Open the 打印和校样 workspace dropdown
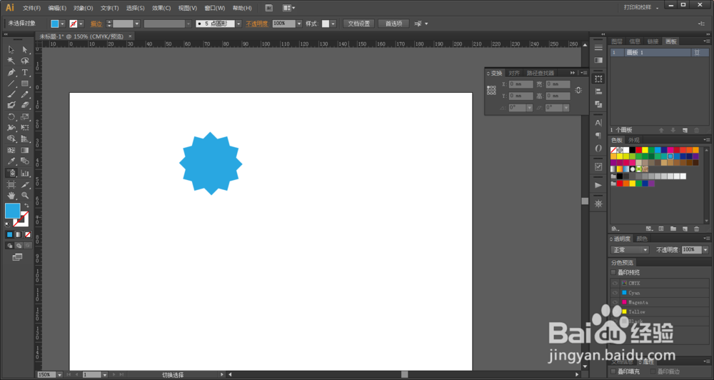 point(641,8)
